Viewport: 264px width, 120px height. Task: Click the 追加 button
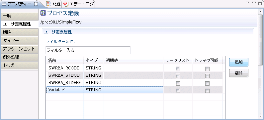pos(238,62)
